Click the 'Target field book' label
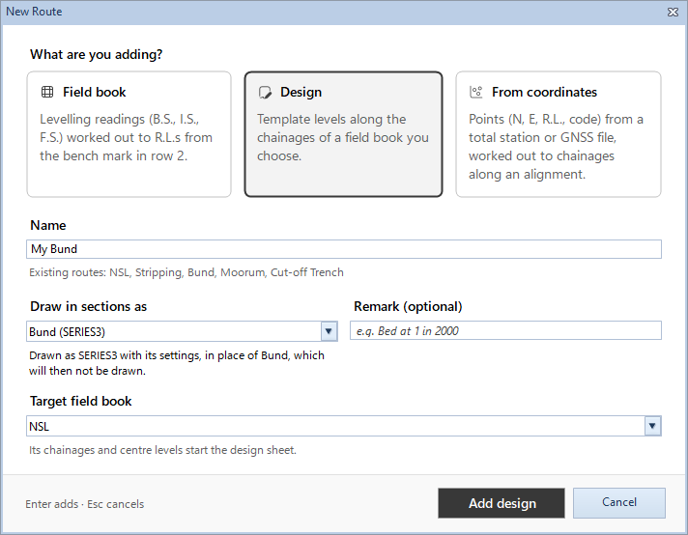This screenshot has height=535, width=688. point(81,401)
